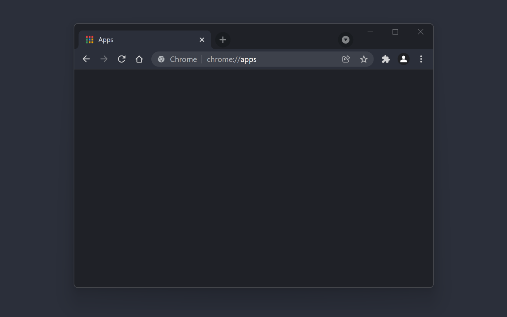Go back using the back arrow
The height and width of the screenshot is (317, 507).
click(86, 59)
